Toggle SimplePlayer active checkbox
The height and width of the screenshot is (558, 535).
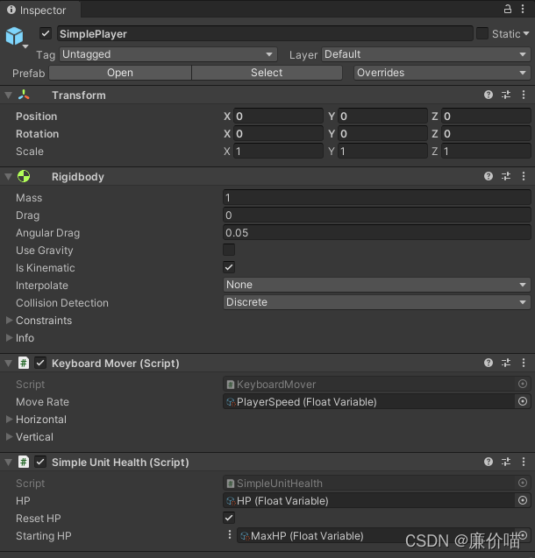[46, 33]
